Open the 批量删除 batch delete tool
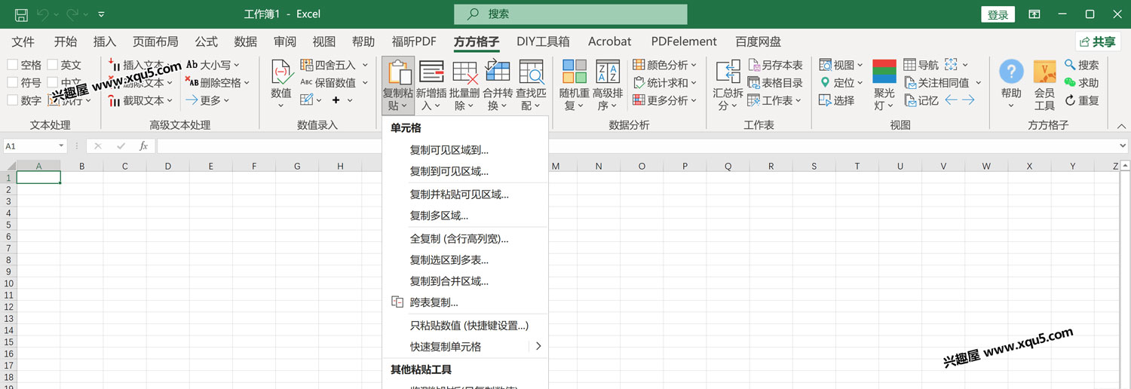Screen dimensions: 1131x389 click(464, 85)
